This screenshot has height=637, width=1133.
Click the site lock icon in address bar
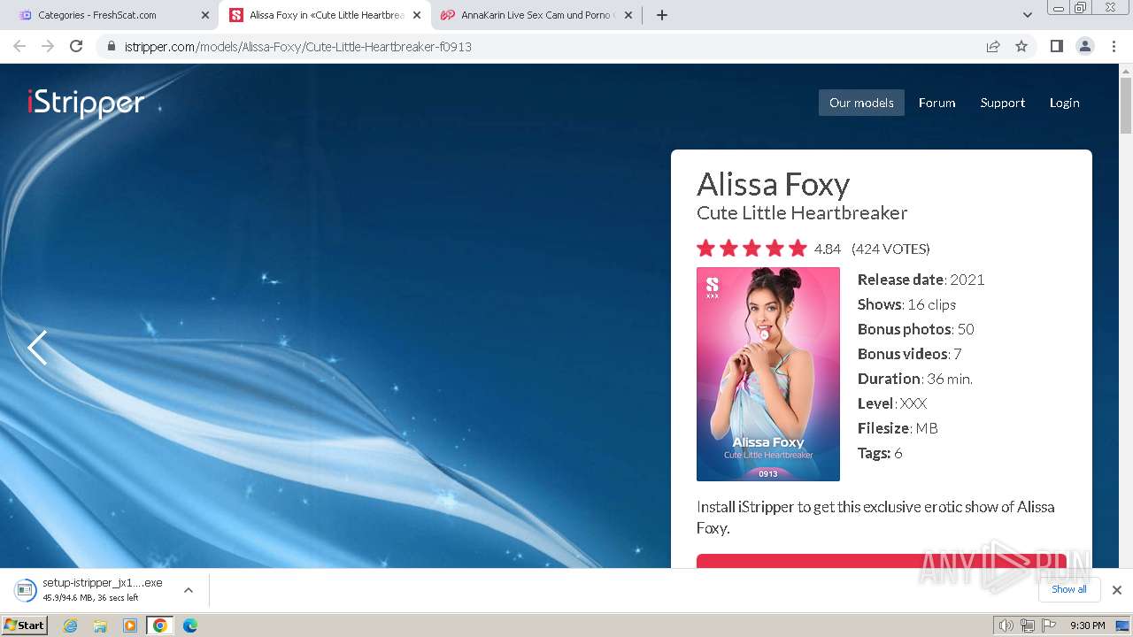click(111, 46)
